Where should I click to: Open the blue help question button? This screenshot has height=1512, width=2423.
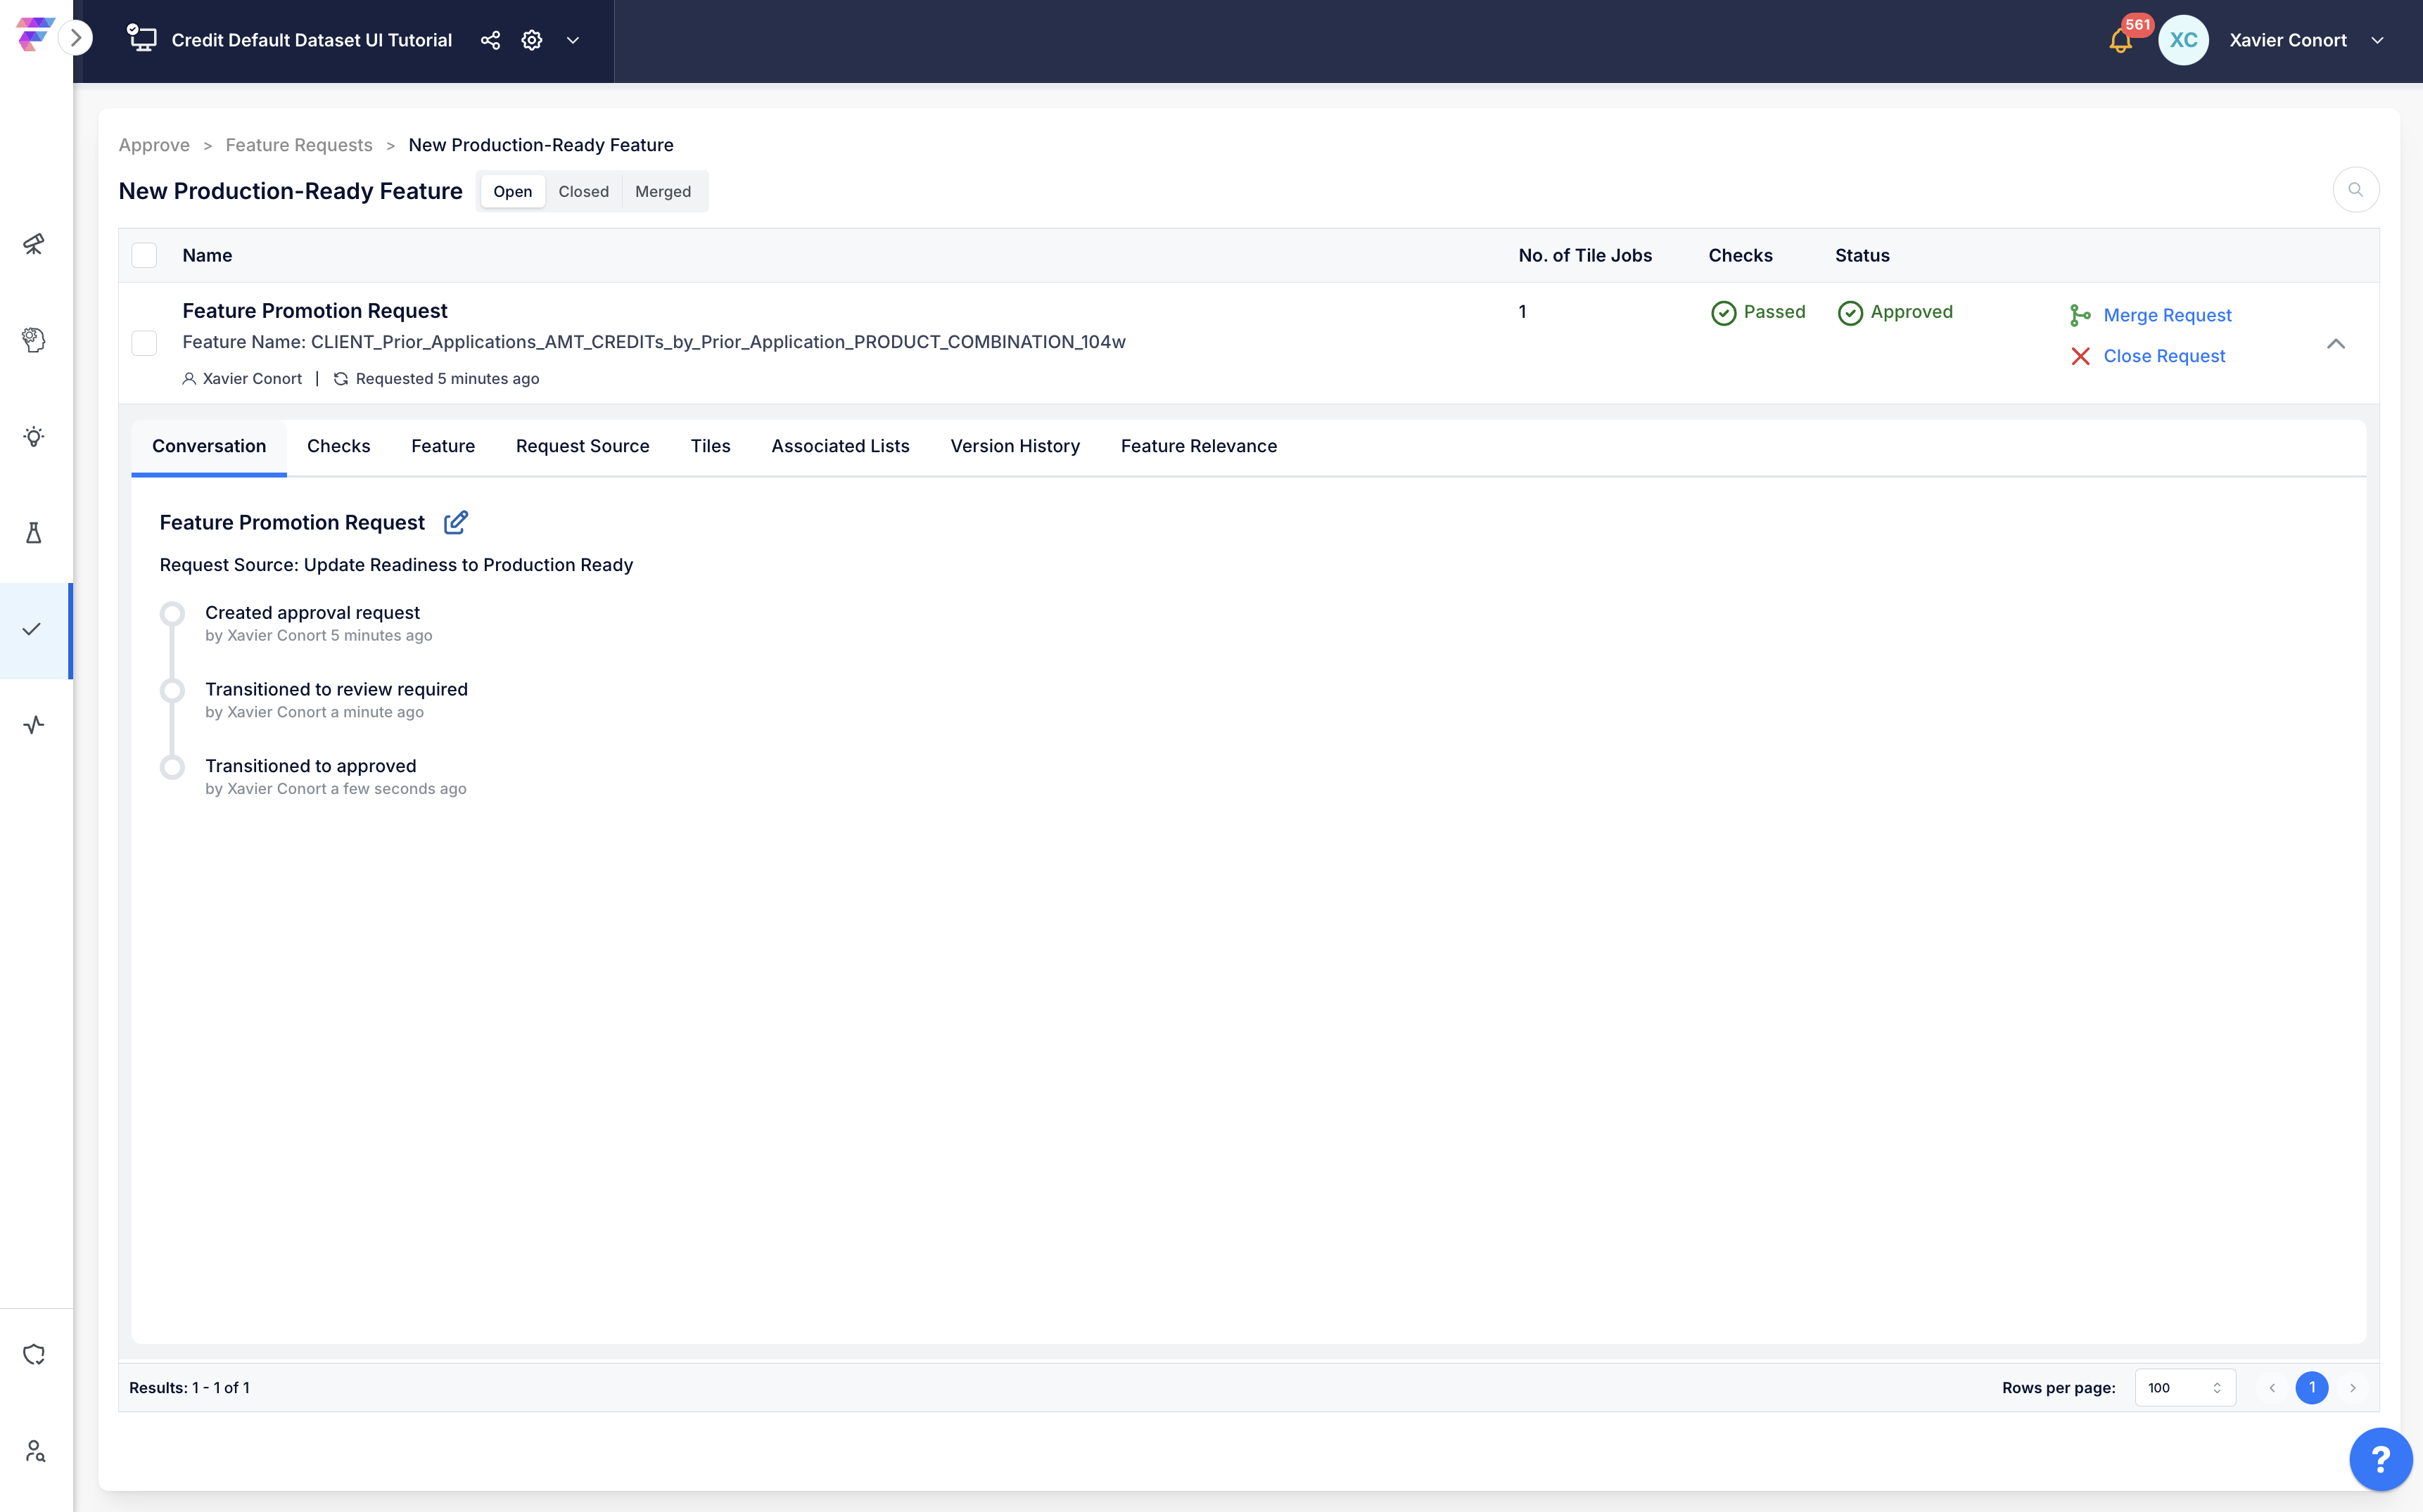pos(2380,1458)
